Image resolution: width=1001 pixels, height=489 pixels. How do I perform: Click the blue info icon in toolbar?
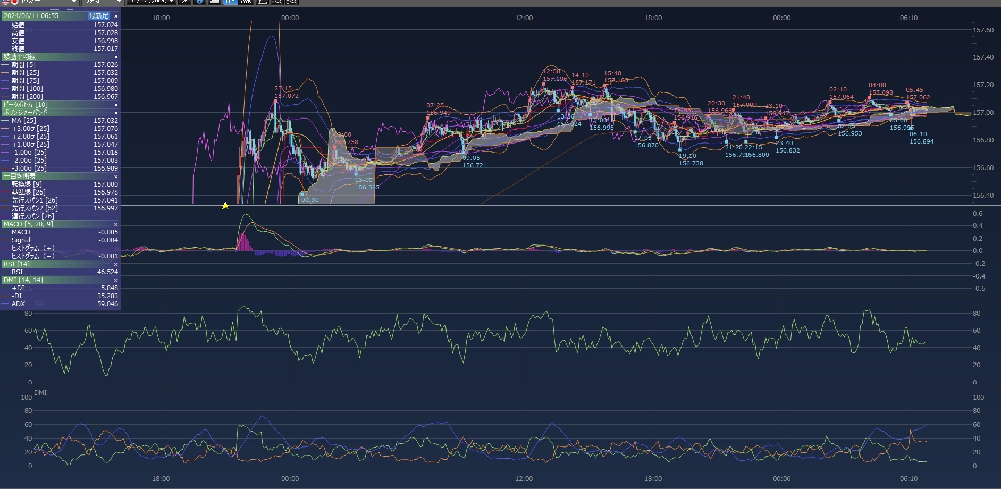pos(199,2)
